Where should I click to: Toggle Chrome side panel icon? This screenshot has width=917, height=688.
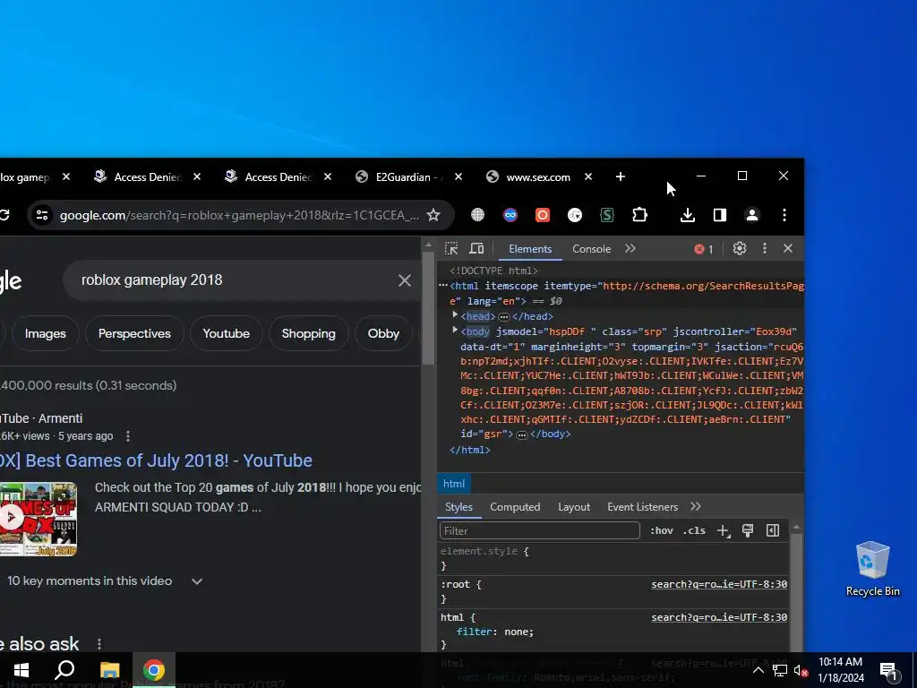[x=720, y=215]
